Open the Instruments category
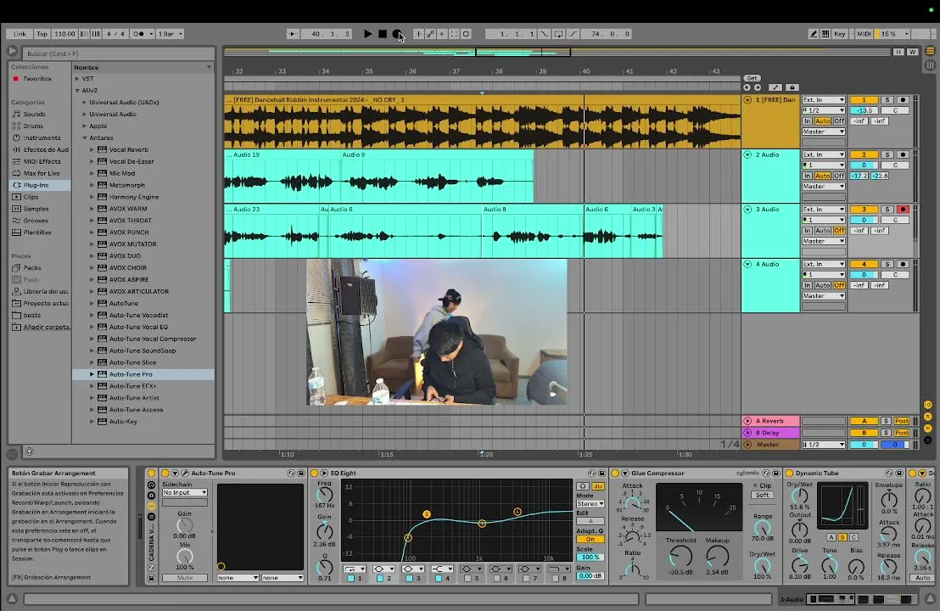Screen dimensions: 940x611 click(42, 138)
